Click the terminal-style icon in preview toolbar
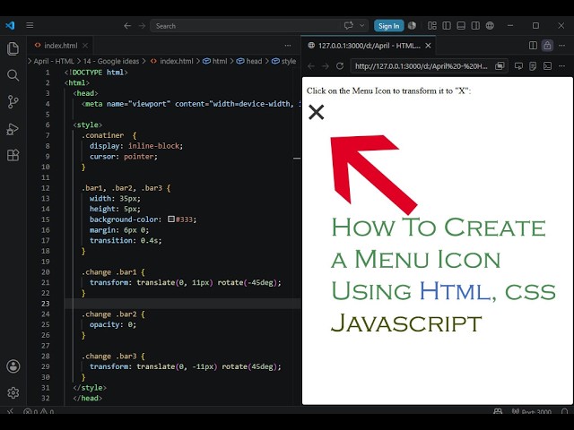 (x=547, y=66)
